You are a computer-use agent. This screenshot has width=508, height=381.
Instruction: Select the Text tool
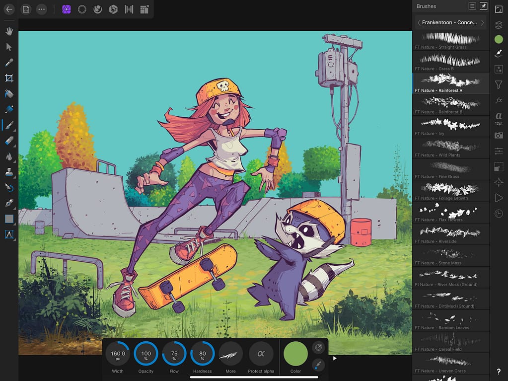tap(9, 234)
